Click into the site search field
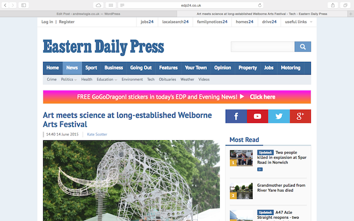 pyautogui.click(x=262, y=46)
